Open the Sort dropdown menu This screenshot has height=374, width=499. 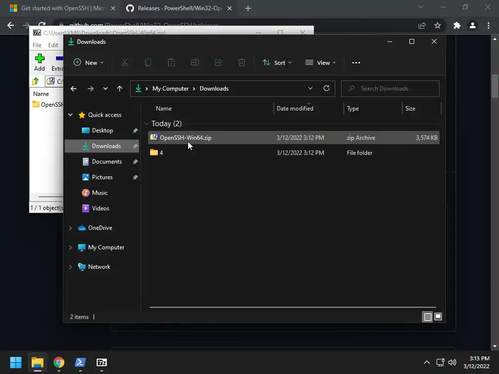point(277,63)
